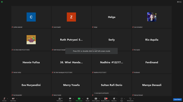Open the Participants panel
The height and width of the screenshot is (102, 183).
point(60,99)
